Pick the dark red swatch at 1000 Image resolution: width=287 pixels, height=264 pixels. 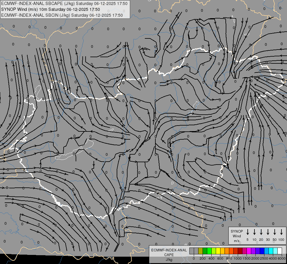[x=240, y=251]
